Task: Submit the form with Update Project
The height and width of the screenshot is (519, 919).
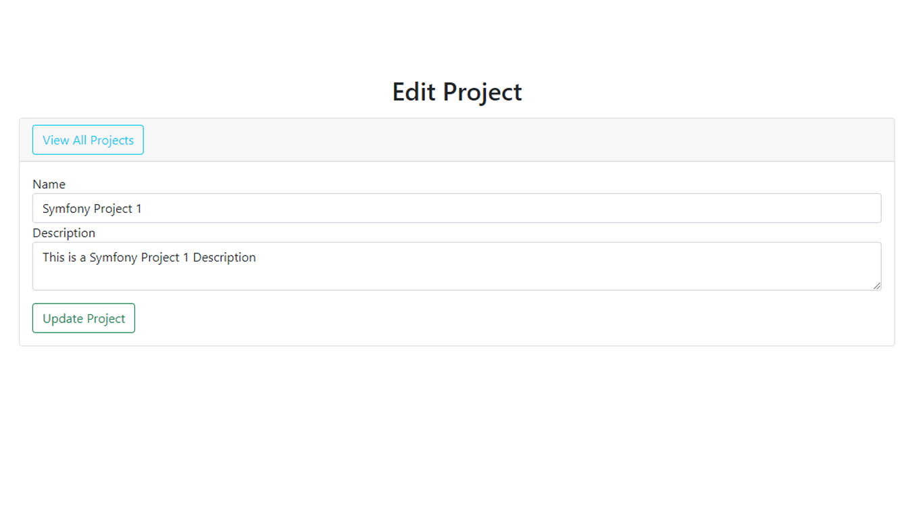Action: coord(84,318)
